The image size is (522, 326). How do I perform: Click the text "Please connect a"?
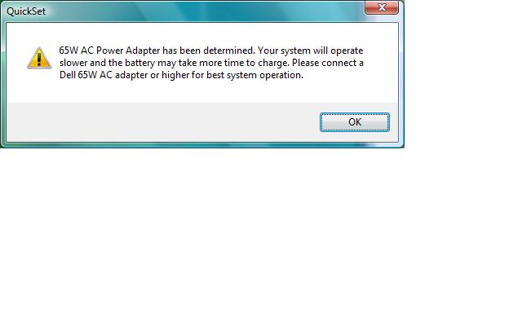pyautogui.click(x=328, y=63)
